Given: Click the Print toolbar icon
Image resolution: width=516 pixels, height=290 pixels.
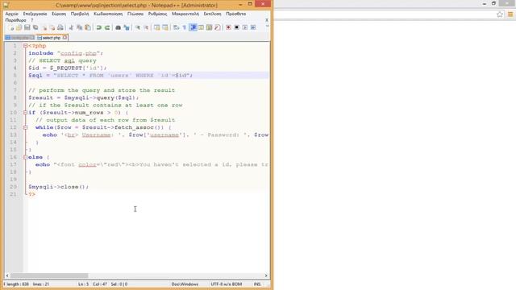Looking at the screenshot, I should pyautogui.click(x=60, y=27).
